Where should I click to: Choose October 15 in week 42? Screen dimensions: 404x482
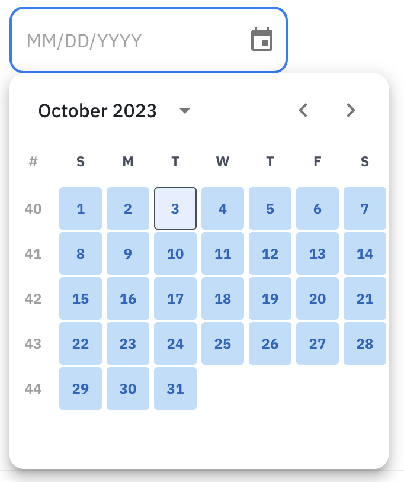tap(81, 298)
